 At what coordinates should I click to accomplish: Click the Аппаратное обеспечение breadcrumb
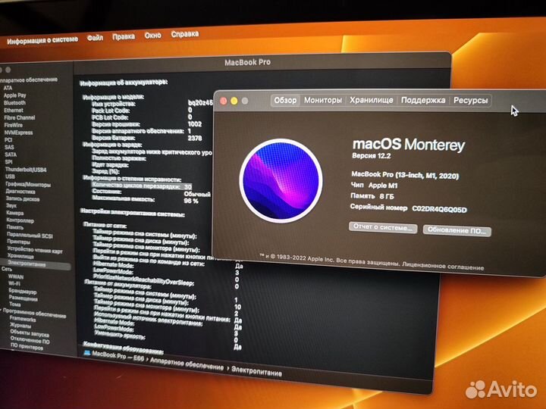[x=187, y=364]
